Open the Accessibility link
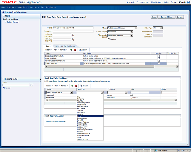The image size is (191, 152). pos(131,2)
